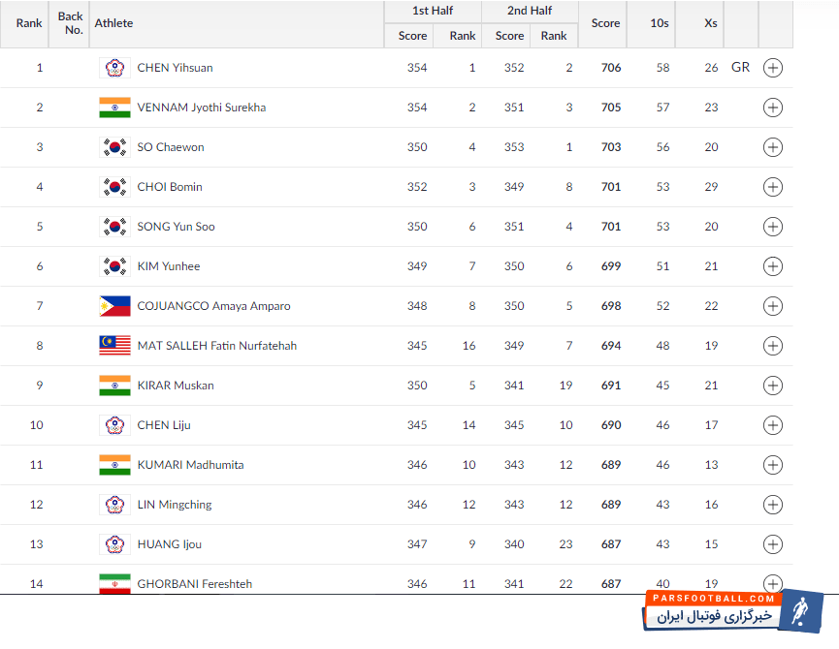
Task: Click Malaysia flag beside MAT SALLEH
Action: tap(114, 346)
